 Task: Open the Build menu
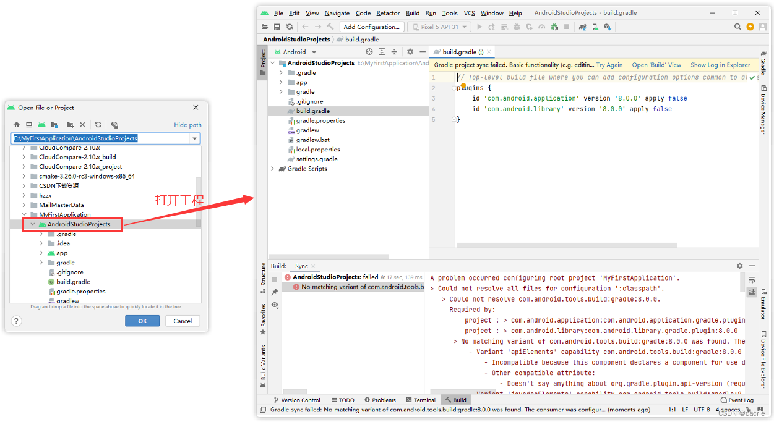pos(413,13)
